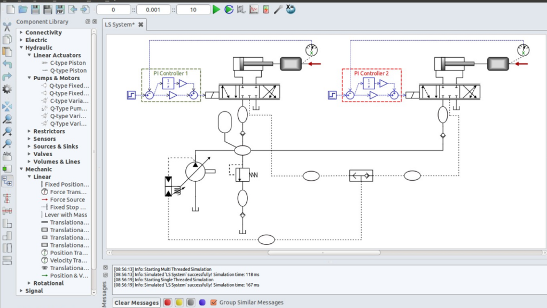The width and height of the screenshot is (547, 308).
Task: Click the import arrow icon pointing left
Action: [72, 10]
